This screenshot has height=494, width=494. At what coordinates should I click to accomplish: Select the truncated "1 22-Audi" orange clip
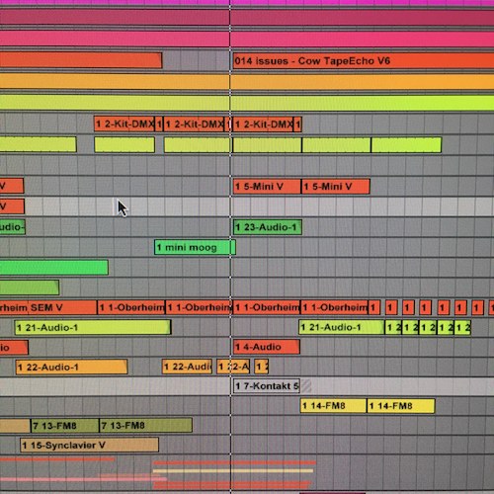click(x=187, y=367)
